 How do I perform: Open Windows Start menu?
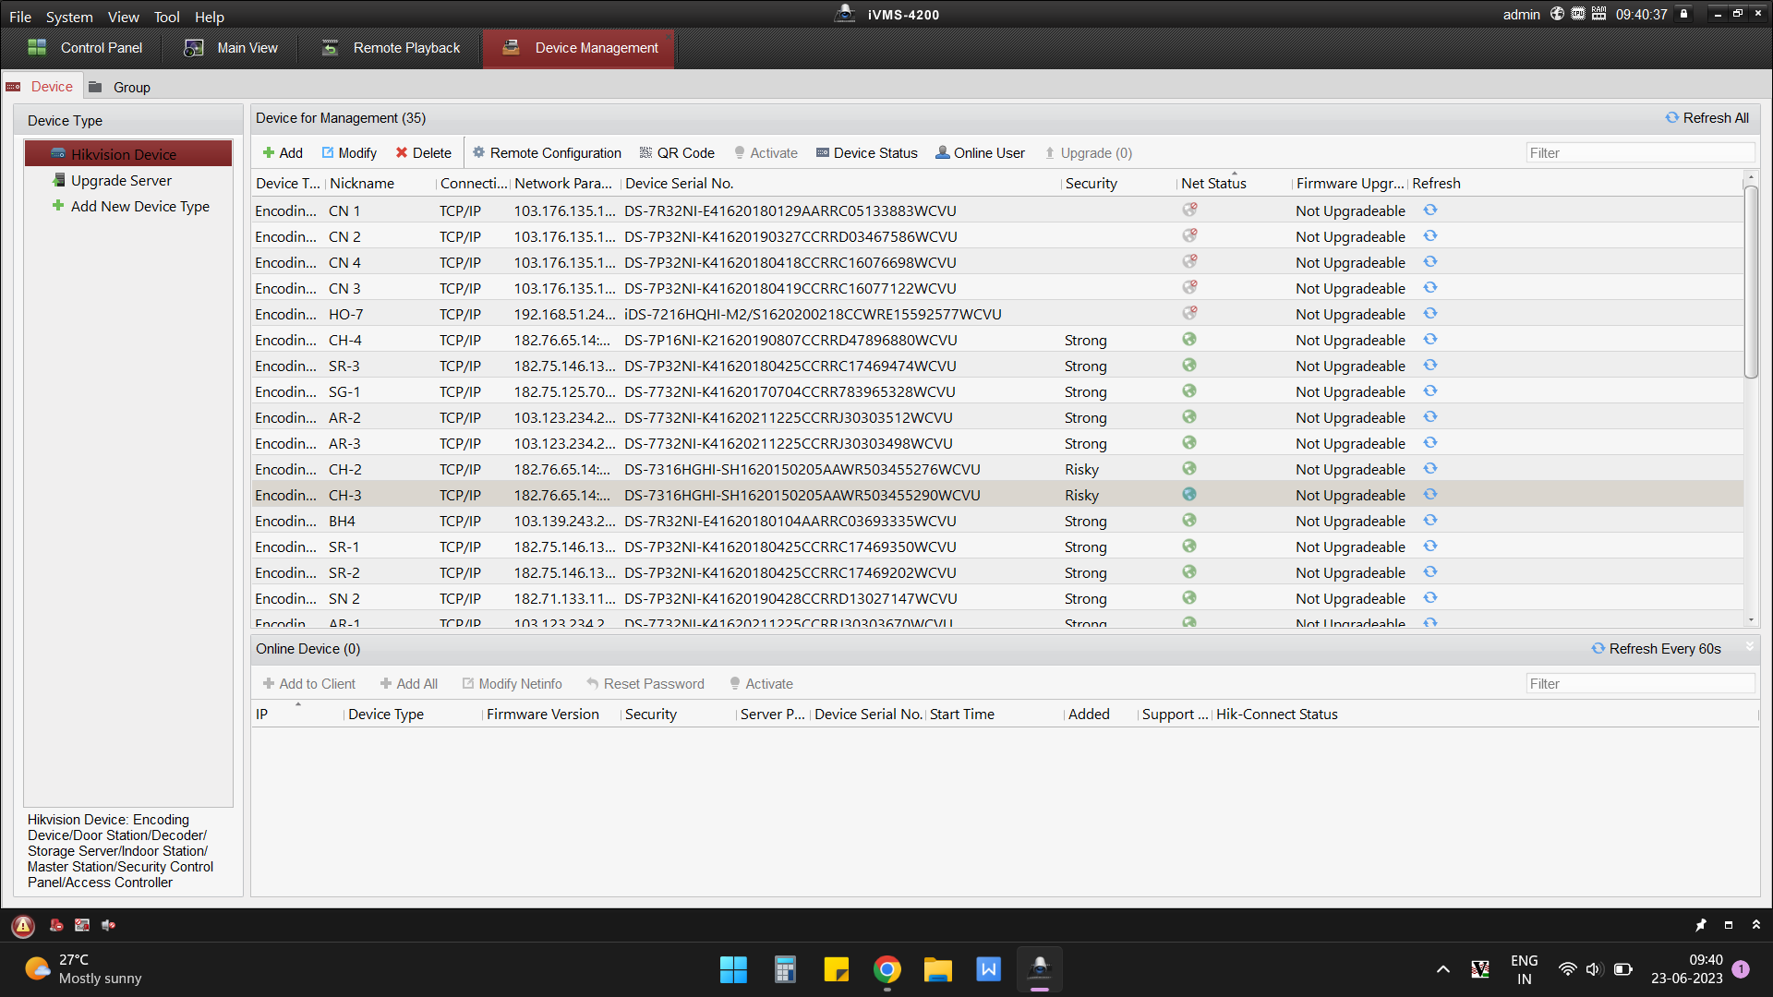click(733, 969)
